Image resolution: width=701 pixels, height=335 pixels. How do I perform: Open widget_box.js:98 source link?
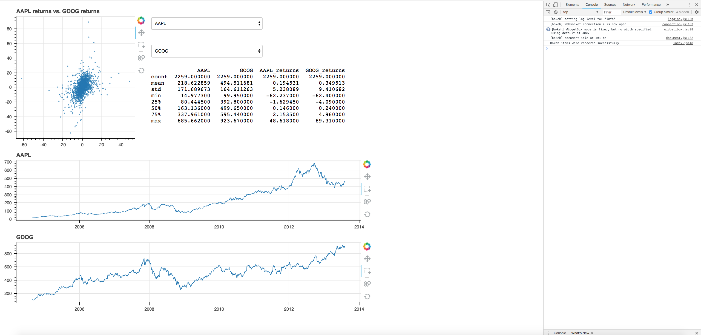[x=678, y=29]
